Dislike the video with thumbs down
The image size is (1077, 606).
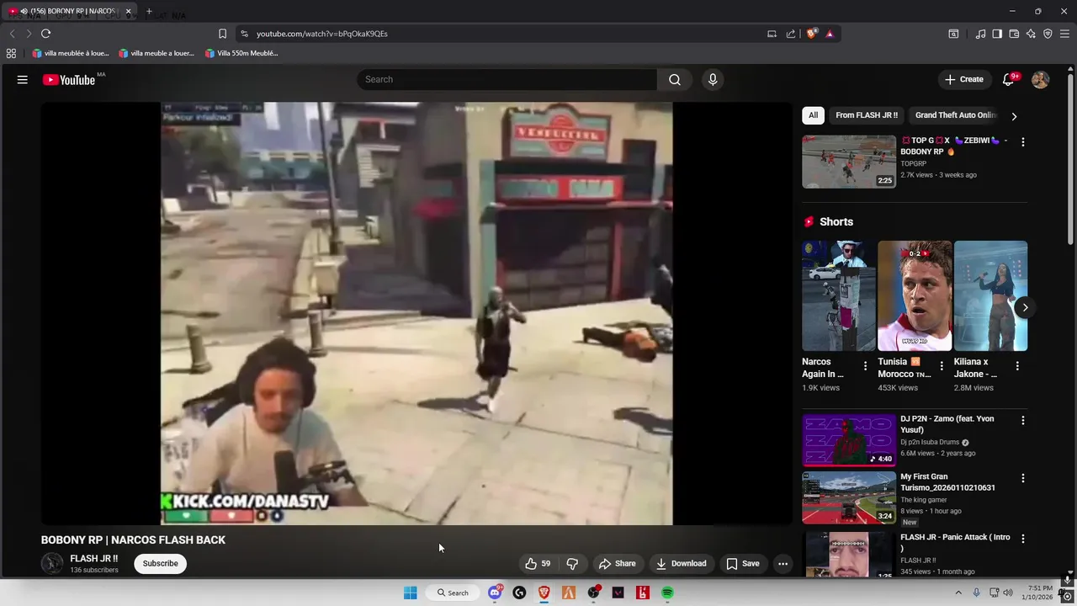pyautogui.click(x=572, y=564)
